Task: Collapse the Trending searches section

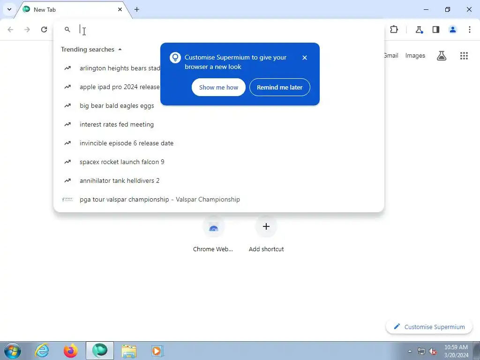Action: (120, 49)
